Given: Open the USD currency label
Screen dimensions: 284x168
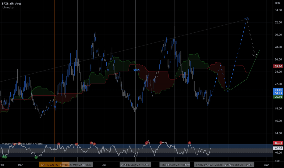Looking at the screenshot, I should point(277,3).
